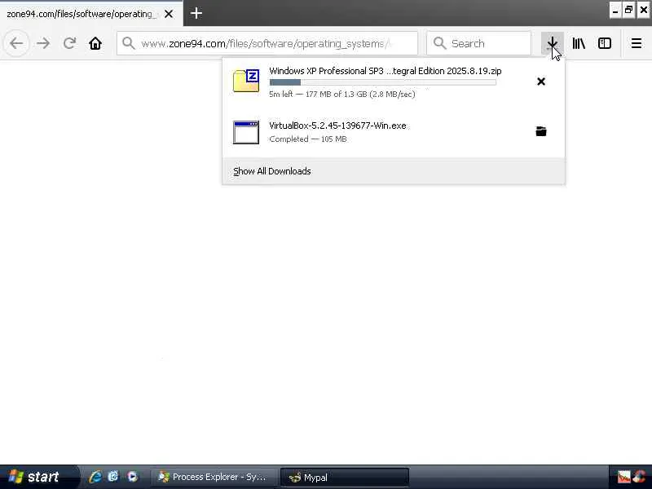Click the Mypal taskbar button
652x489 pixels.
pyautogui.click(x=345, y=478)
